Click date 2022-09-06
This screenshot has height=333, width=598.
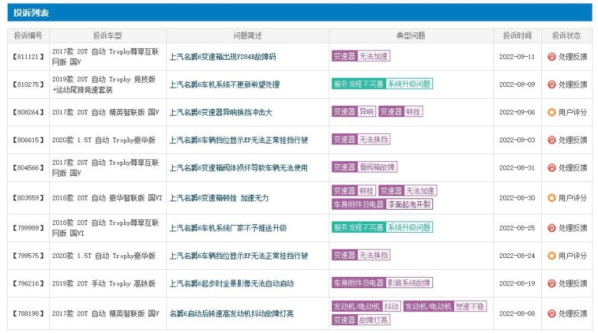pyautogui.click(x=517, y=112)
